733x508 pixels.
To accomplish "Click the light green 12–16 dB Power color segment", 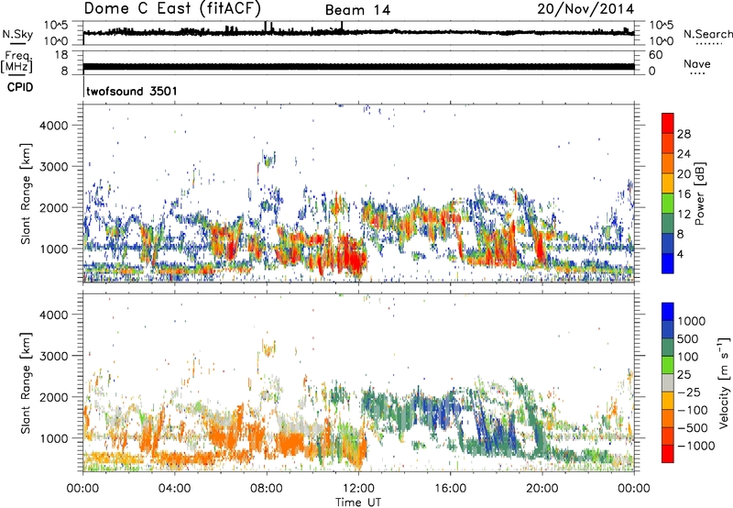I will pos(668,204).
